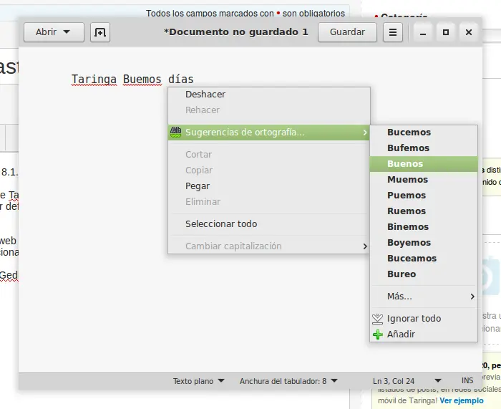Open the Ver ejemplo link in the browser page

tap(462, 400)
